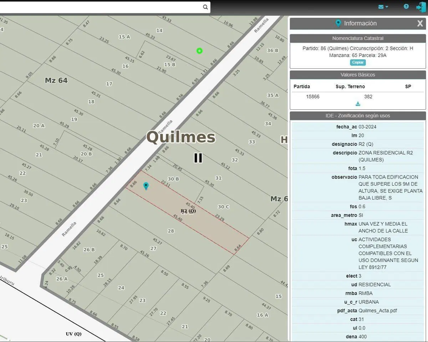Close the Información panel
The width and height of the screenshot is (428, 342).
420,24
